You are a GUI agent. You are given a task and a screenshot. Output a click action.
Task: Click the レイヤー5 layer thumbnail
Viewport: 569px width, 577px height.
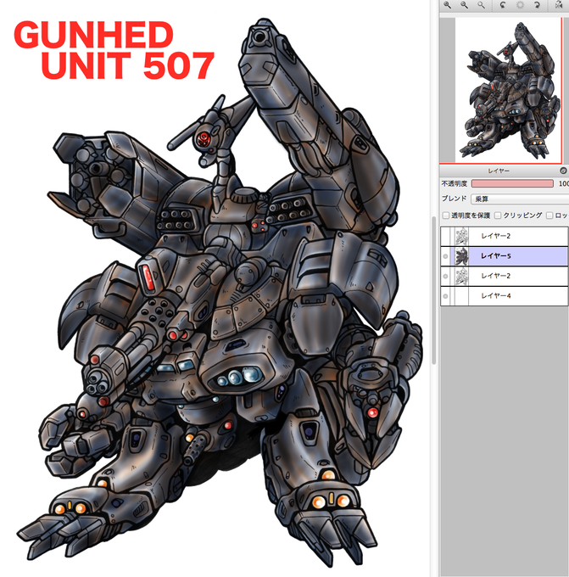461,256
